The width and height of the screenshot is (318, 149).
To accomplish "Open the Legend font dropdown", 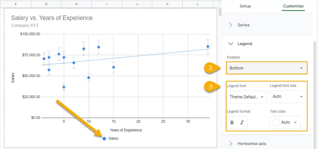I will point(247,97).
